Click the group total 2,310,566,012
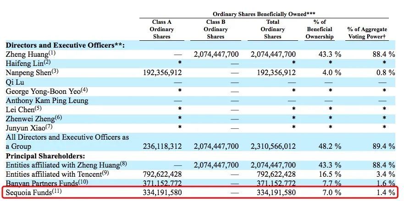The width and height of the screenshot is (404, 201). [x=273, y=147]
